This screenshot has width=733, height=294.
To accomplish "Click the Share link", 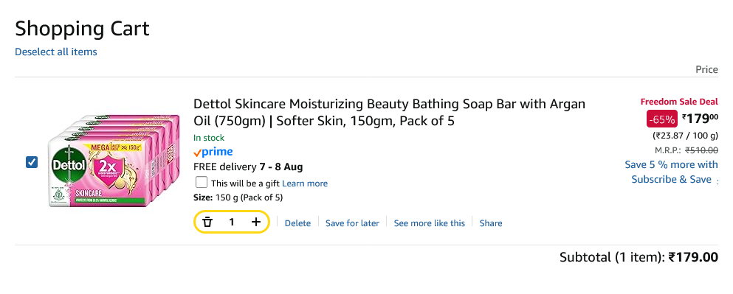I will (491, 223).
